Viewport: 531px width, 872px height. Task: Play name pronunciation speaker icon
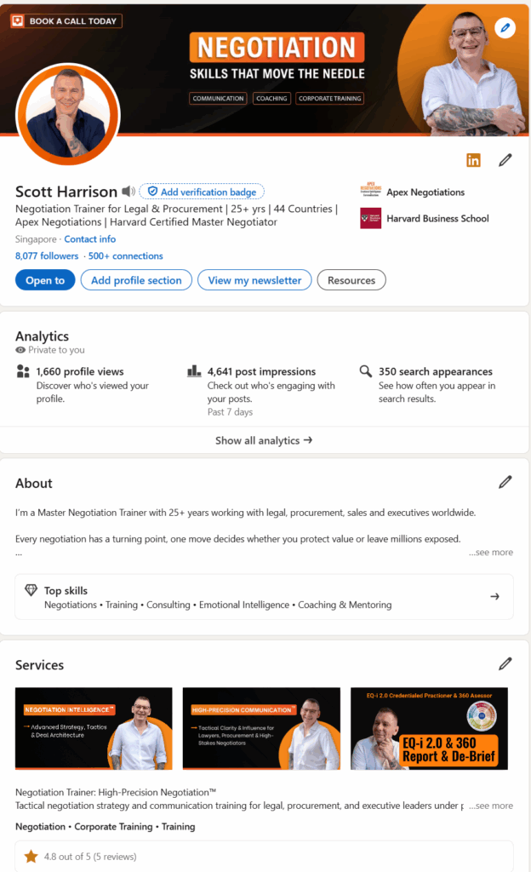(x=128, y=192)
